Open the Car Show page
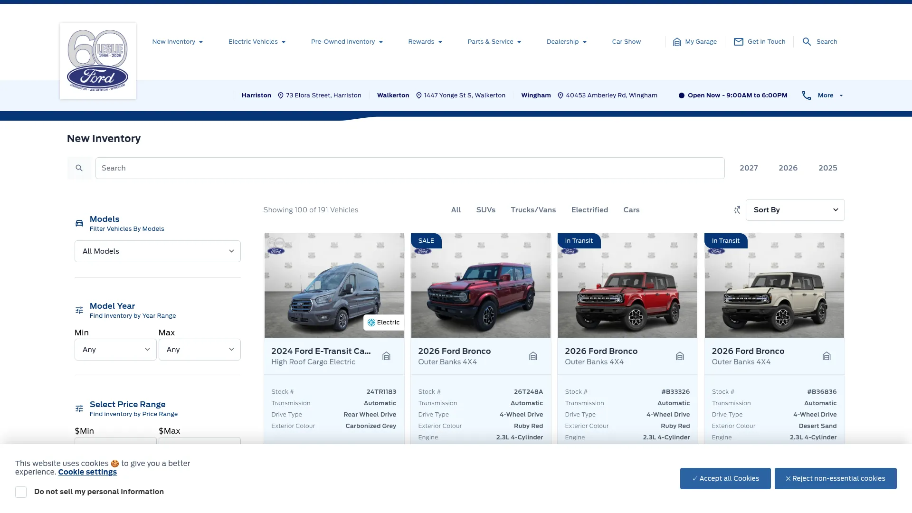This screenshot has height=513, width=912. [626, 42]
